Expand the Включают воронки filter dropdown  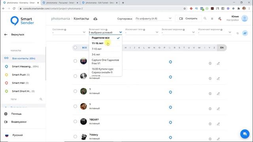click(178, 32)
